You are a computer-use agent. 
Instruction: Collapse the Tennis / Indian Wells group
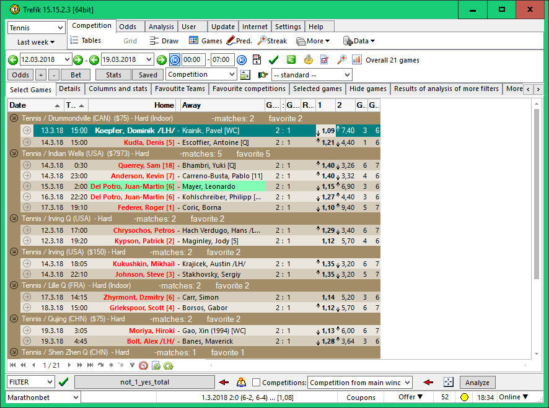[14, 154]
